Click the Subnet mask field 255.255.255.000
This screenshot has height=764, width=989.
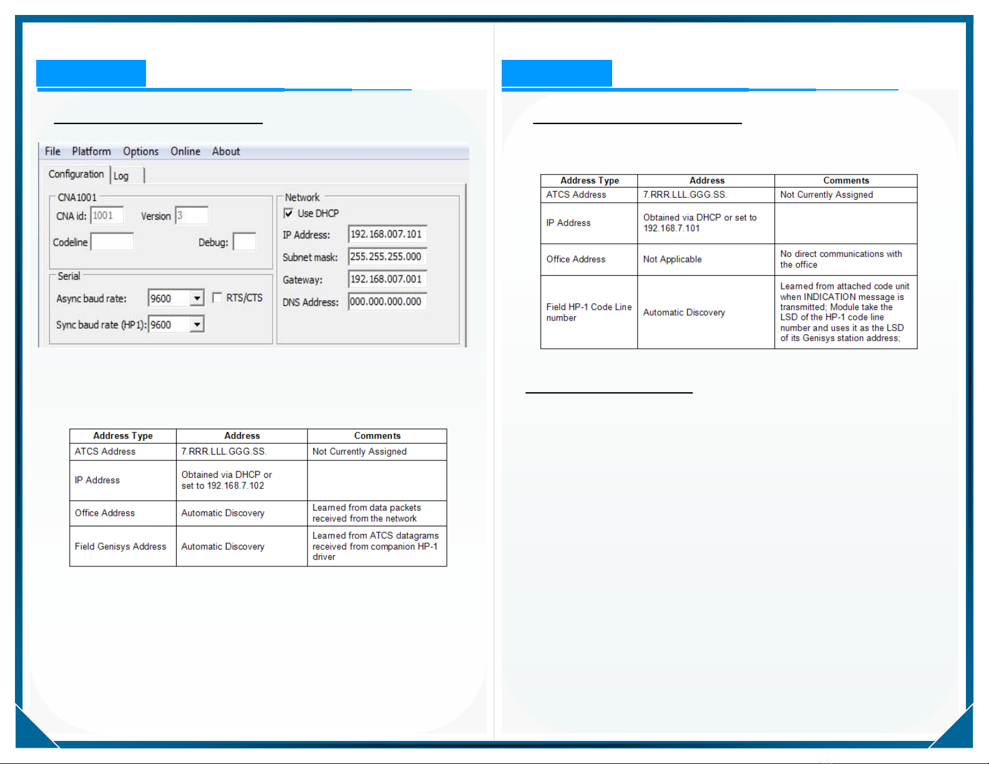(x=387, y=256)
